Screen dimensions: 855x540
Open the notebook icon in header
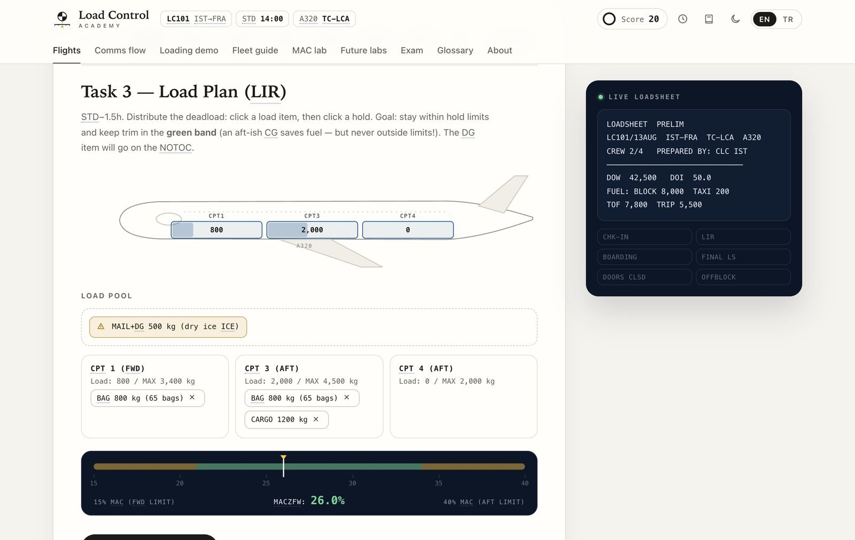coord(709,19)
